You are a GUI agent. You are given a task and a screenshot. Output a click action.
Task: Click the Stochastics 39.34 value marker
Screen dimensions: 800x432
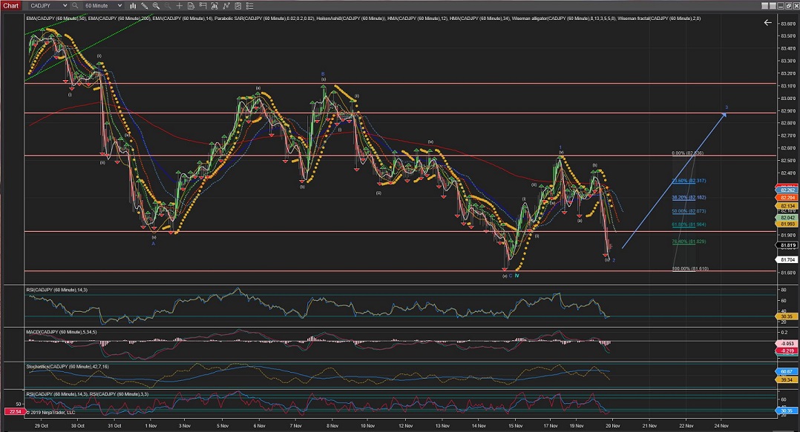[x=787, y=380]
